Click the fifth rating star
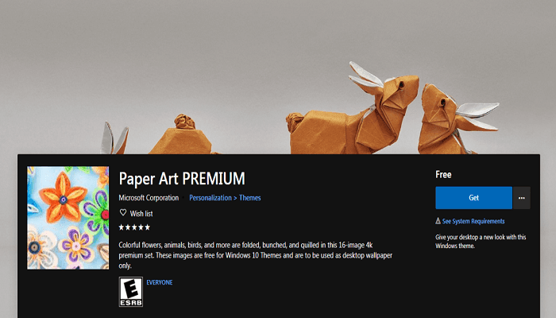The height and width of the screenshot is (318, 556). pyautogui.click(x=148, y=227)
